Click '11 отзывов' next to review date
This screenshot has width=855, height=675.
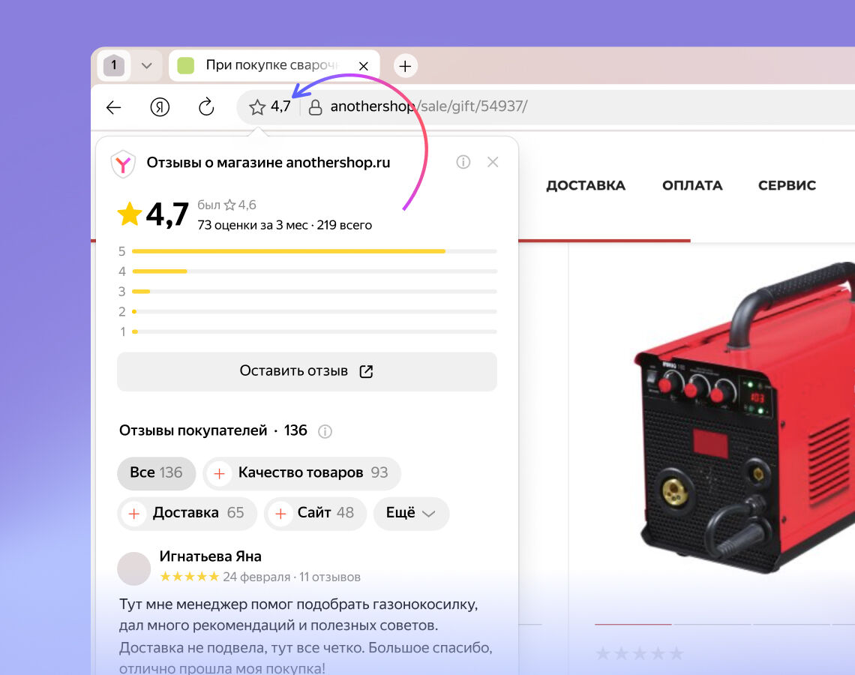click(330, 577)
